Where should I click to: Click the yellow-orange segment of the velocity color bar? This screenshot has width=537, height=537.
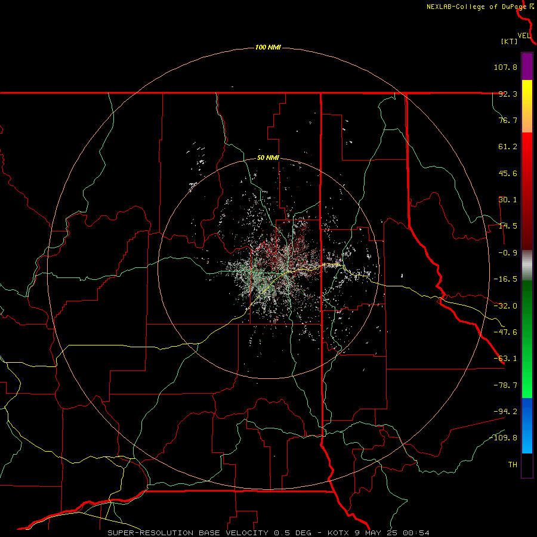click(527, 106)
